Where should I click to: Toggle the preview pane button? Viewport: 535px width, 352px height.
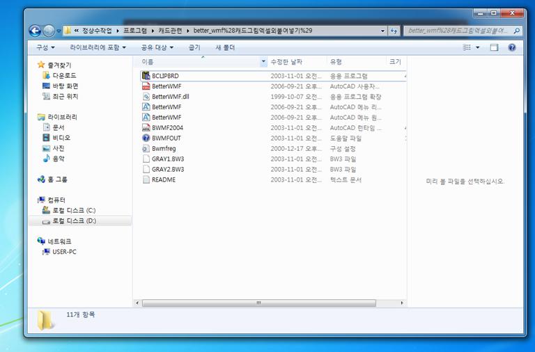coord(494,47)
